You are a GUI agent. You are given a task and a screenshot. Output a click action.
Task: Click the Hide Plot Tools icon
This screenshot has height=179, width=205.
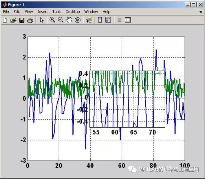[120, 20]
